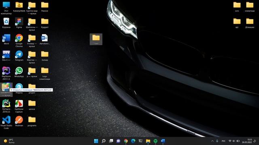Open the This Computer desktop icon
The height and width of the screenshot is (145, 259).
[6, 8]
